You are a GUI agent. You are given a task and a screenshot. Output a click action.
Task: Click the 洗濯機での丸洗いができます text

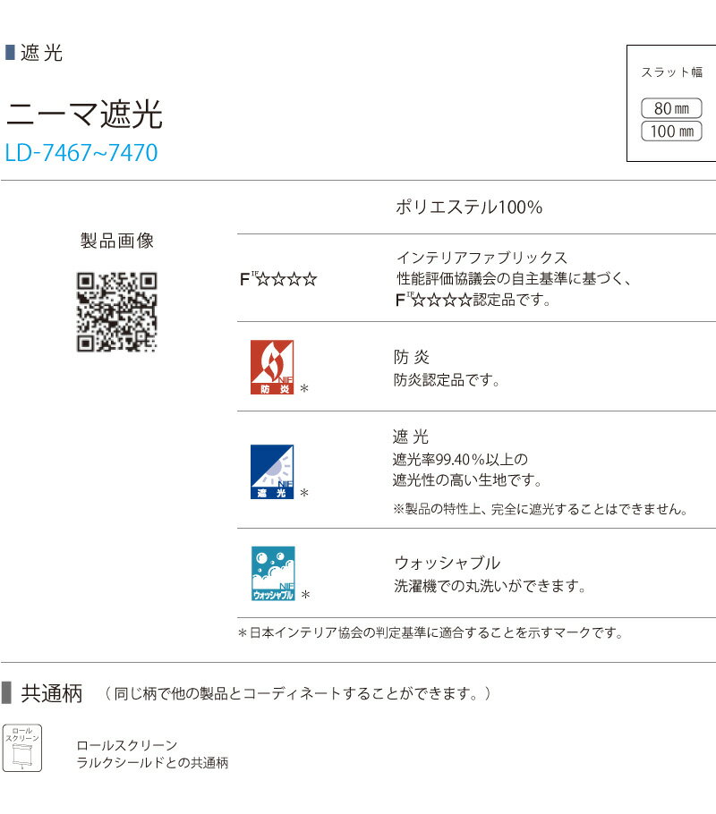click(x=490, y=587)
